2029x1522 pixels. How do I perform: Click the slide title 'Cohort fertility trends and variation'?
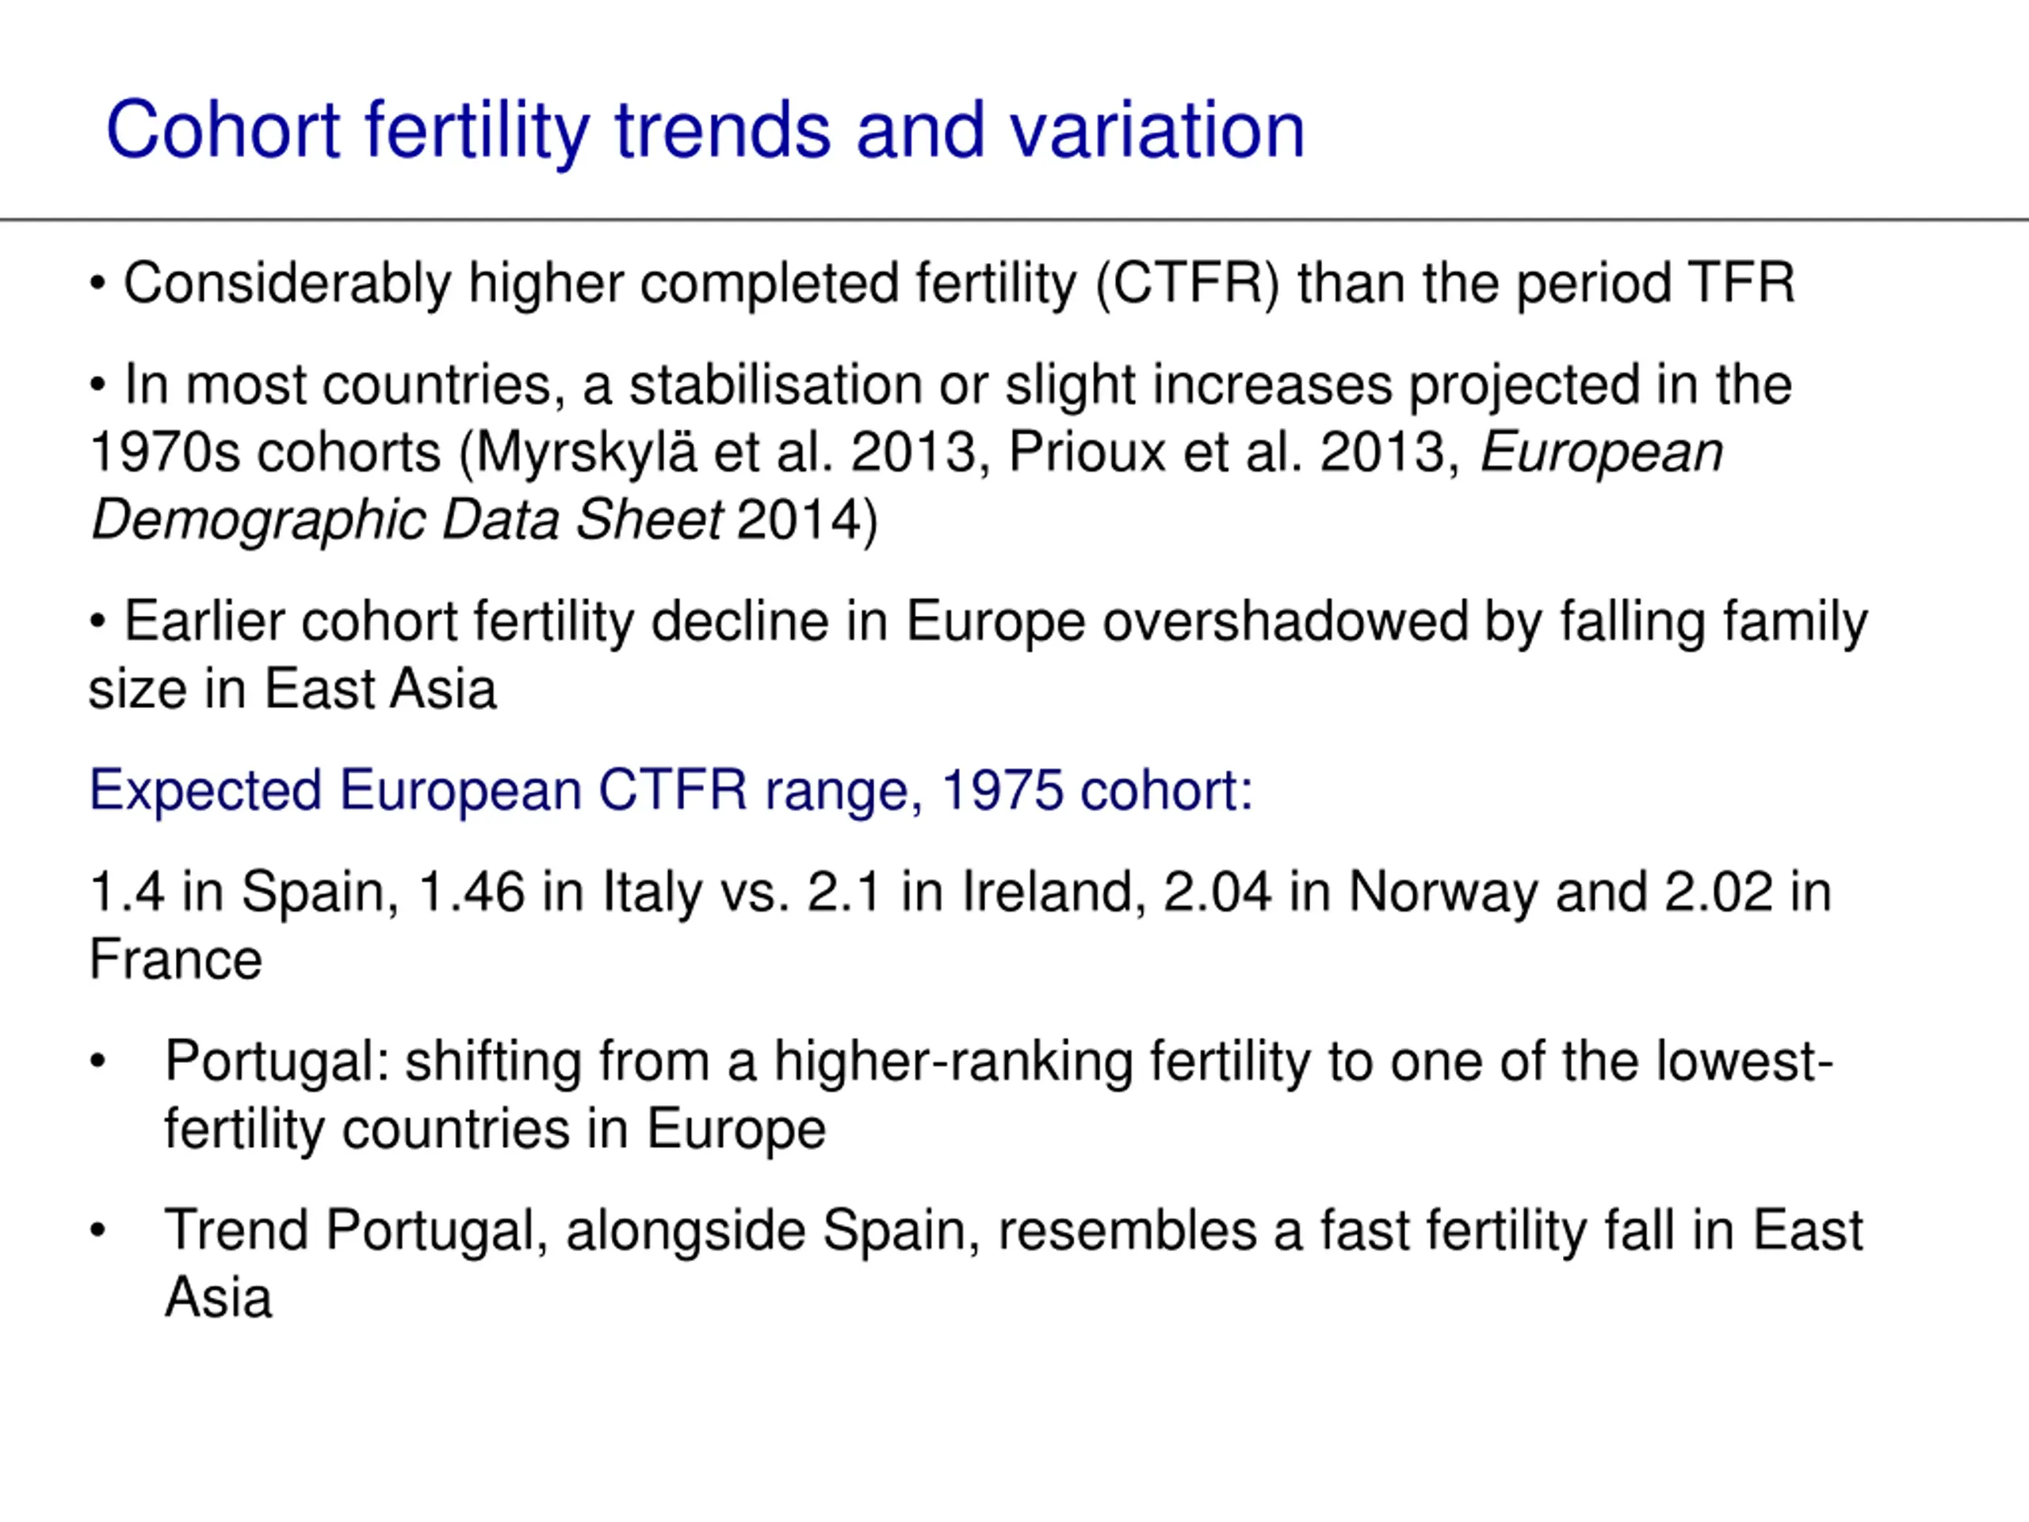click(x=705, y=130)
